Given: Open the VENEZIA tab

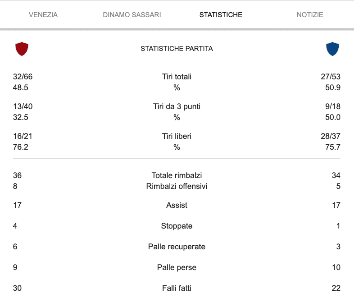Looking at the screenshot, I should [43, 15].
